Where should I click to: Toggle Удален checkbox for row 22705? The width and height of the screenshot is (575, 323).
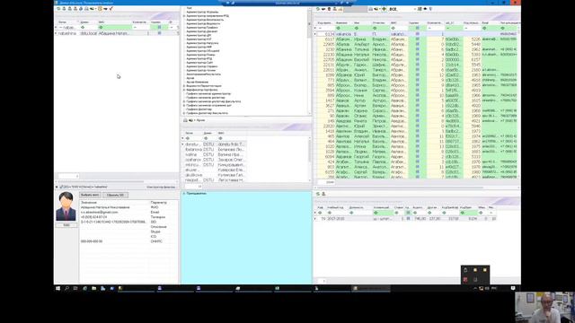[x=417, y=60]
